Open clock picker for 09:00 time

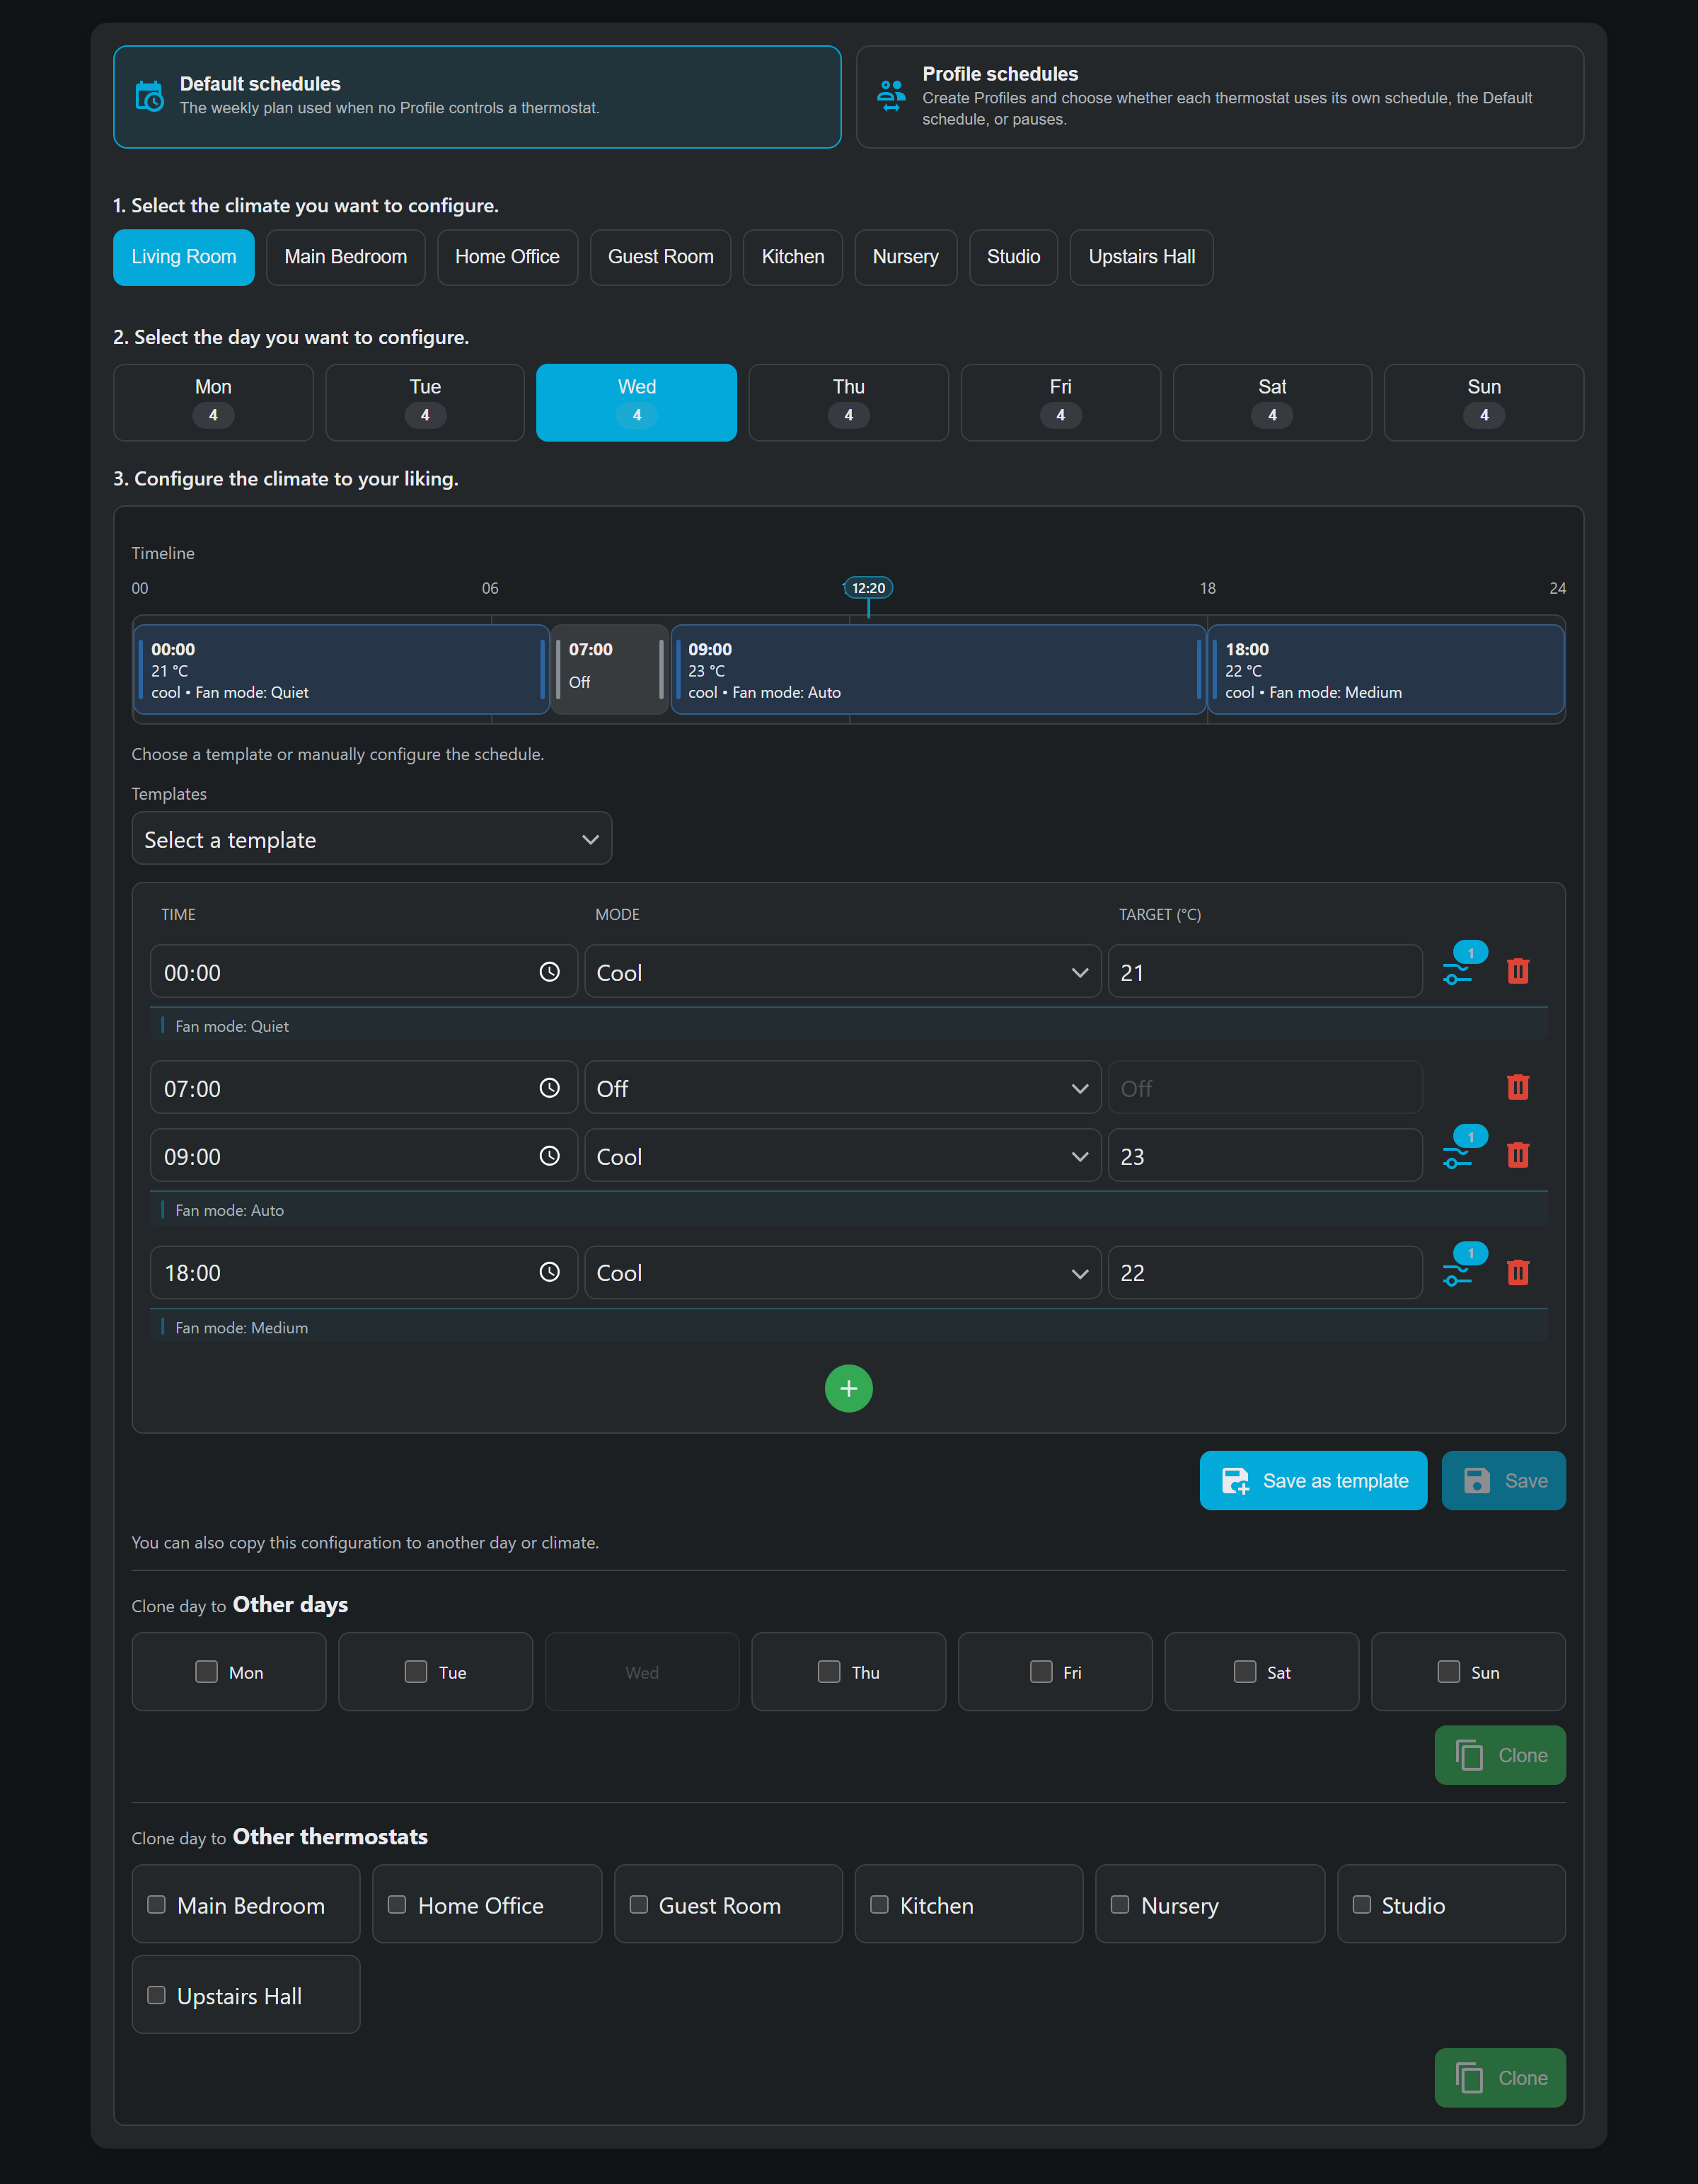tap(550, 1156)
